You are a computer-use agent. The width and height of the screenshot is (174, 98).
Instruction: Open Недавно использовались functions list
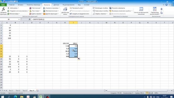pos(18,11)
